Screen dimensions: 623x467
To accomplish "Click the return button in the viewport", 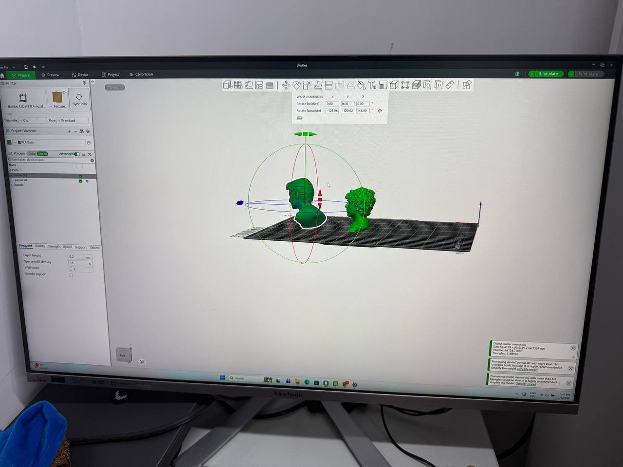I will (115, 88).
